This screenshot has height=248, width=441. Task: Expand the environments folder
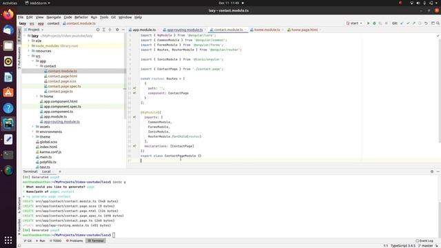point(33,132)
